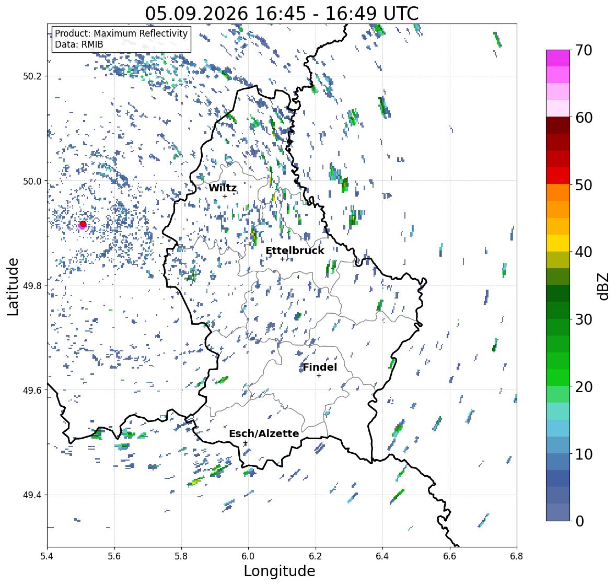The image size is (616, 584).
Task: Click the Findel station cross marker
Action: 319,376
